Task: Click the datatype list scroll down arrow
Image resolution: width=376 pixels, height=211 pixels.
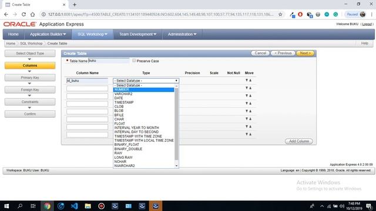Action: [x=177, y=166]
